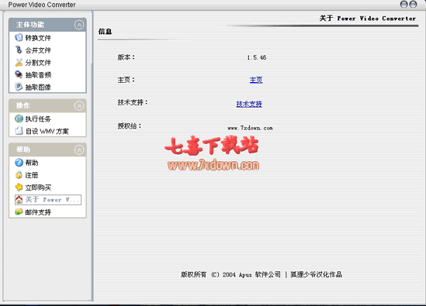This screenshot has height=306, width=426.
Task: Click the rightmost round title bar button
Action: tap(413, 5)
